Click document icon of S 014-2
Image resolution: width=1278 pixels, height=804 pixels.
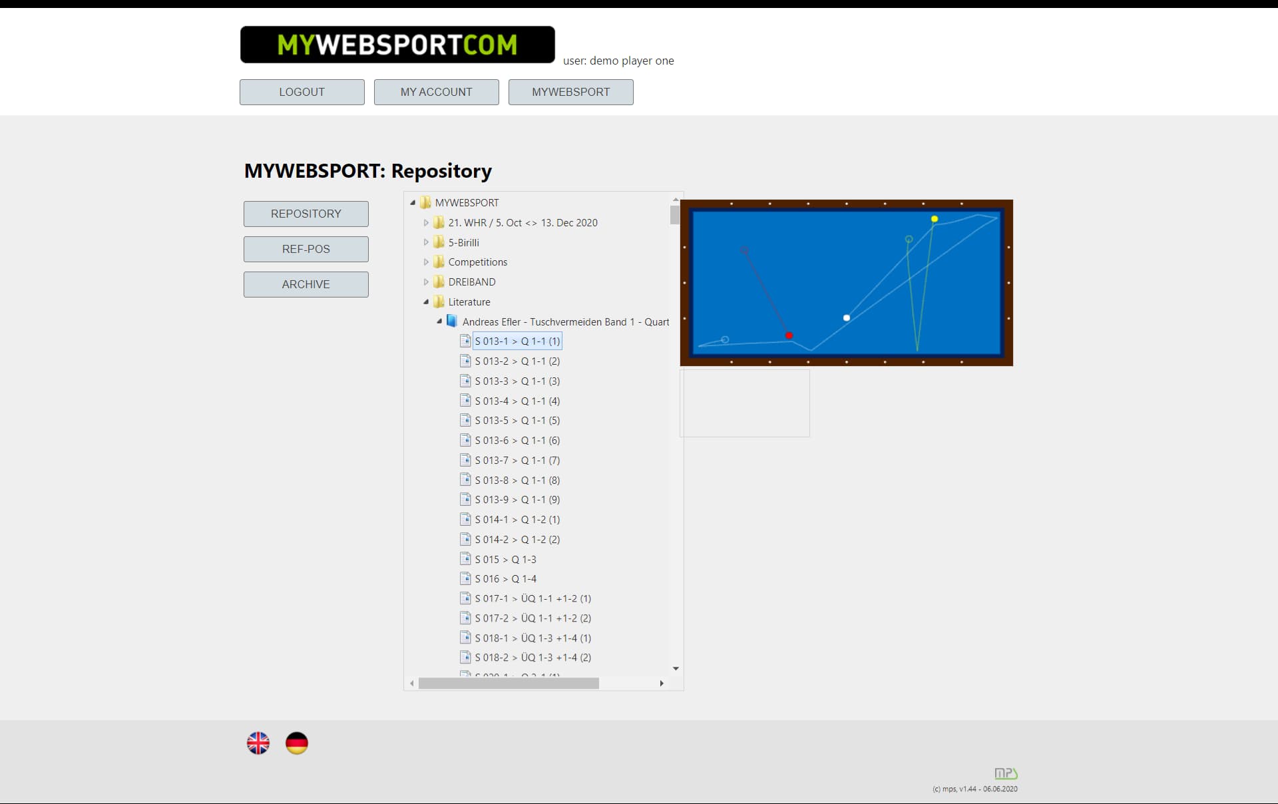coord(465,538)
